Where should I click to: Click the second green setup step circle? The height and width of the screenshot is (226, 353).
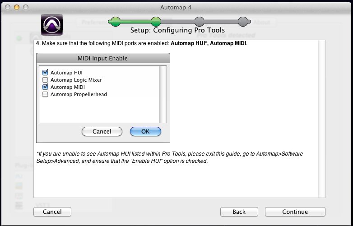(156, 21)
